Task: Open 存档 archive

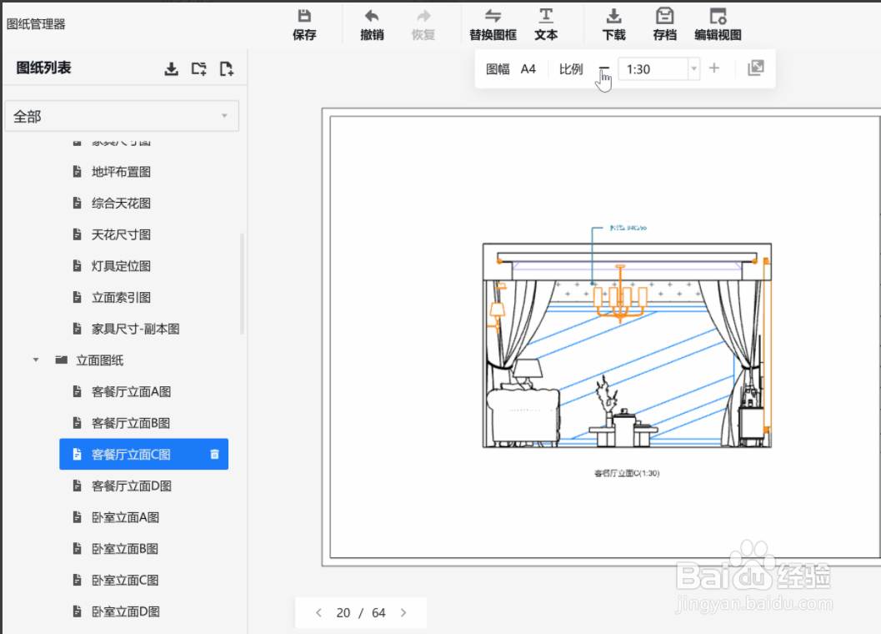Action: tap(663, 23)
